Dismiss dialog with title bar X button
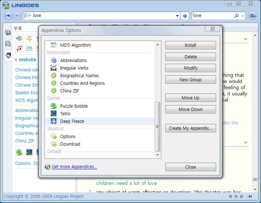Image resolution: width=261 pixels, height=203 pixels. (x=212, y=29)
